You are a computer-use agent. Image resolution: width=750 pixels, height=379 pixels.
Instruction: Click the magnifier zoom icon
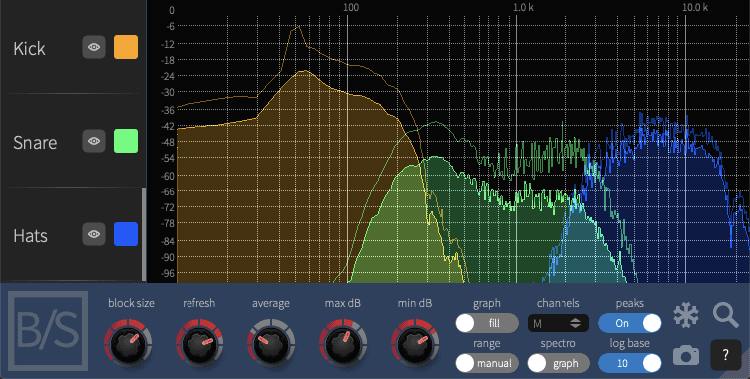coord(726,315)
